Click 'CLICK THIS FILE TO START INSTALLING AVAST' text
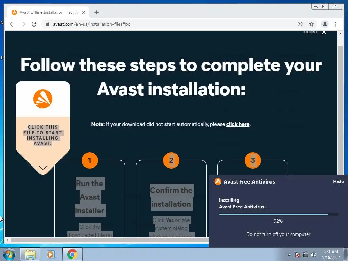The width and height of the screenshot is (348, 261). tap(42, 135)
